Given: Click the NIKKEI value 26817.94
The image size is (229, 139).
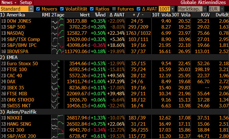Looking at the screenshot, I should 77,118.
